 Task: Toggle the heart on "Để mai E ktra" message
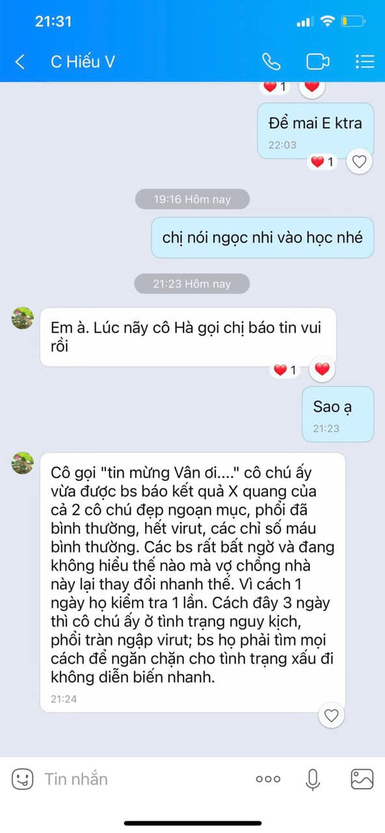[359, 161]
